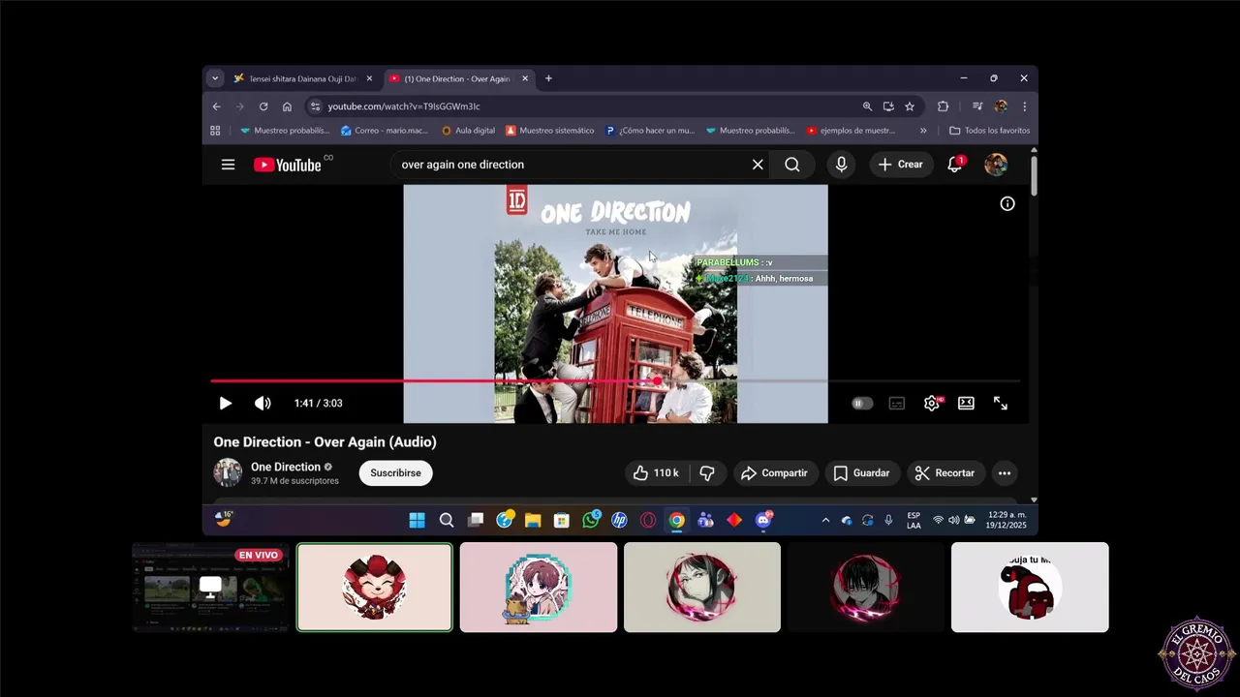Open the zoom magnifier in address bar

tap(867, 106)
